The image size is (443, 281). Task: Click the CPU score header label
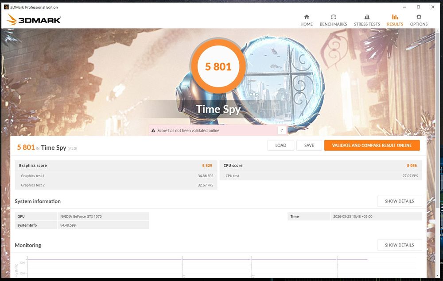coord(233,165)
